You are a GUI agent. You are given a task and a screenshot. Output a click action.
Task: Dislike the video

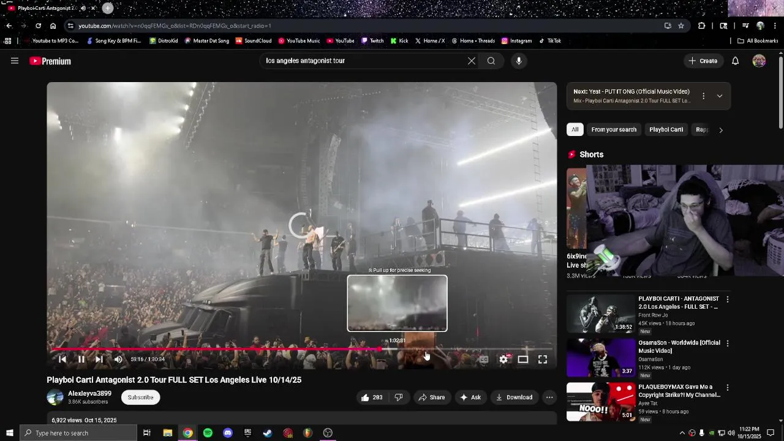coord(399,398)
